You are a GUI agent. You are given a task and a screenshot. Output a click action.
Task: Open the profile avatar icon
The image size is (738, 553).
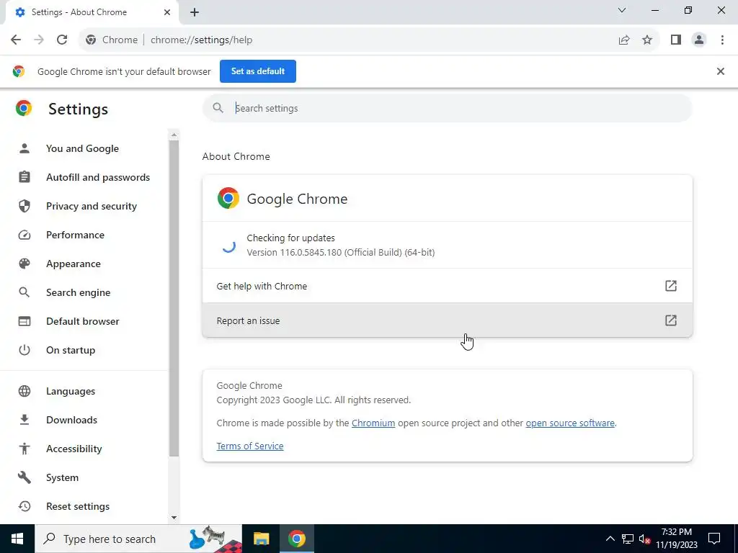coord(699,40)
